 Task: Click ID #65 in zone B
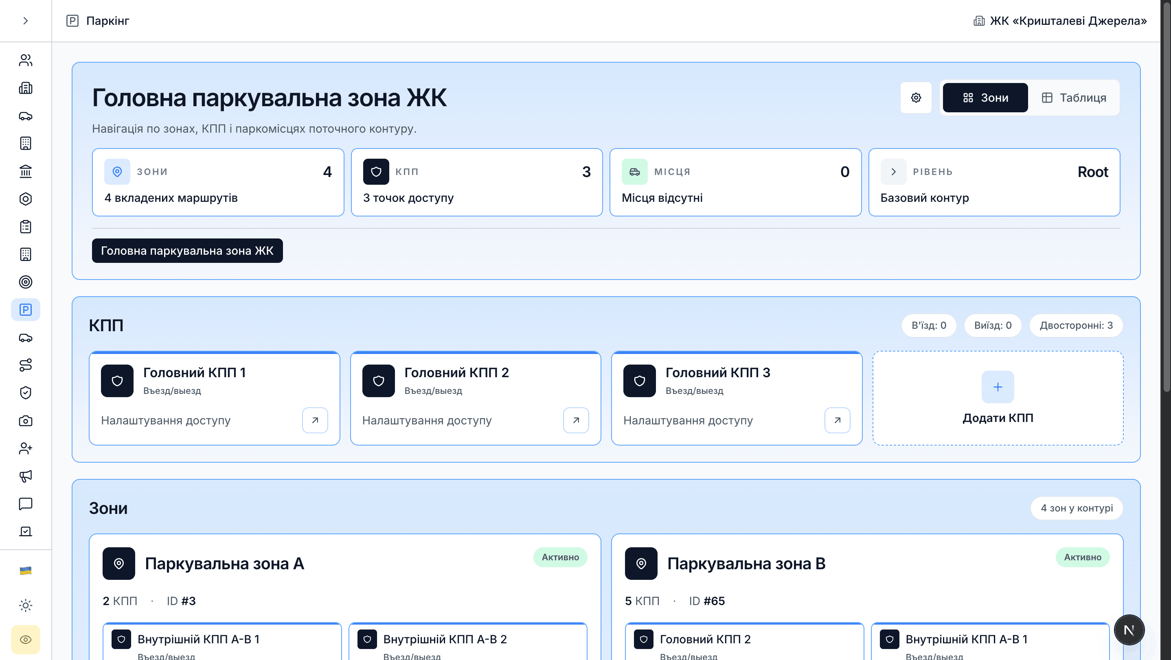tap(707, 601)
